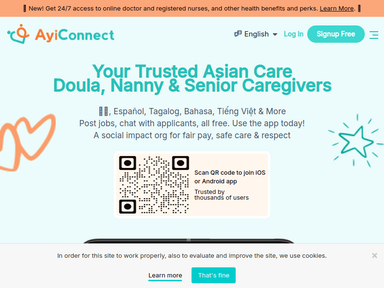Click the phone mockup image below

pos(188,241)
